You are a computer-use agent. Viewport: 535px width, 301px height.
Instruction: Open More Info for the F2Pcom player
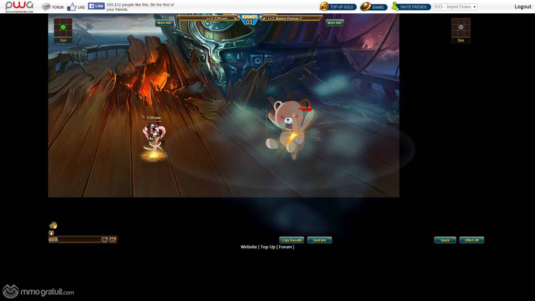[x=164, y=23]
